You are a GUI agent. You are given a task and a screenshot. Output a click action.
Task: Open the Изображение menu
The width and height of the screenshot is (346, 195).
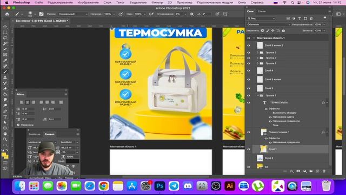(x=88, y=2)
